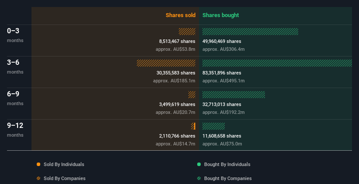Select the Bought By Companies legend label
Image resolution: width=359 pixels, height=184 pixels.
[228, 178]
